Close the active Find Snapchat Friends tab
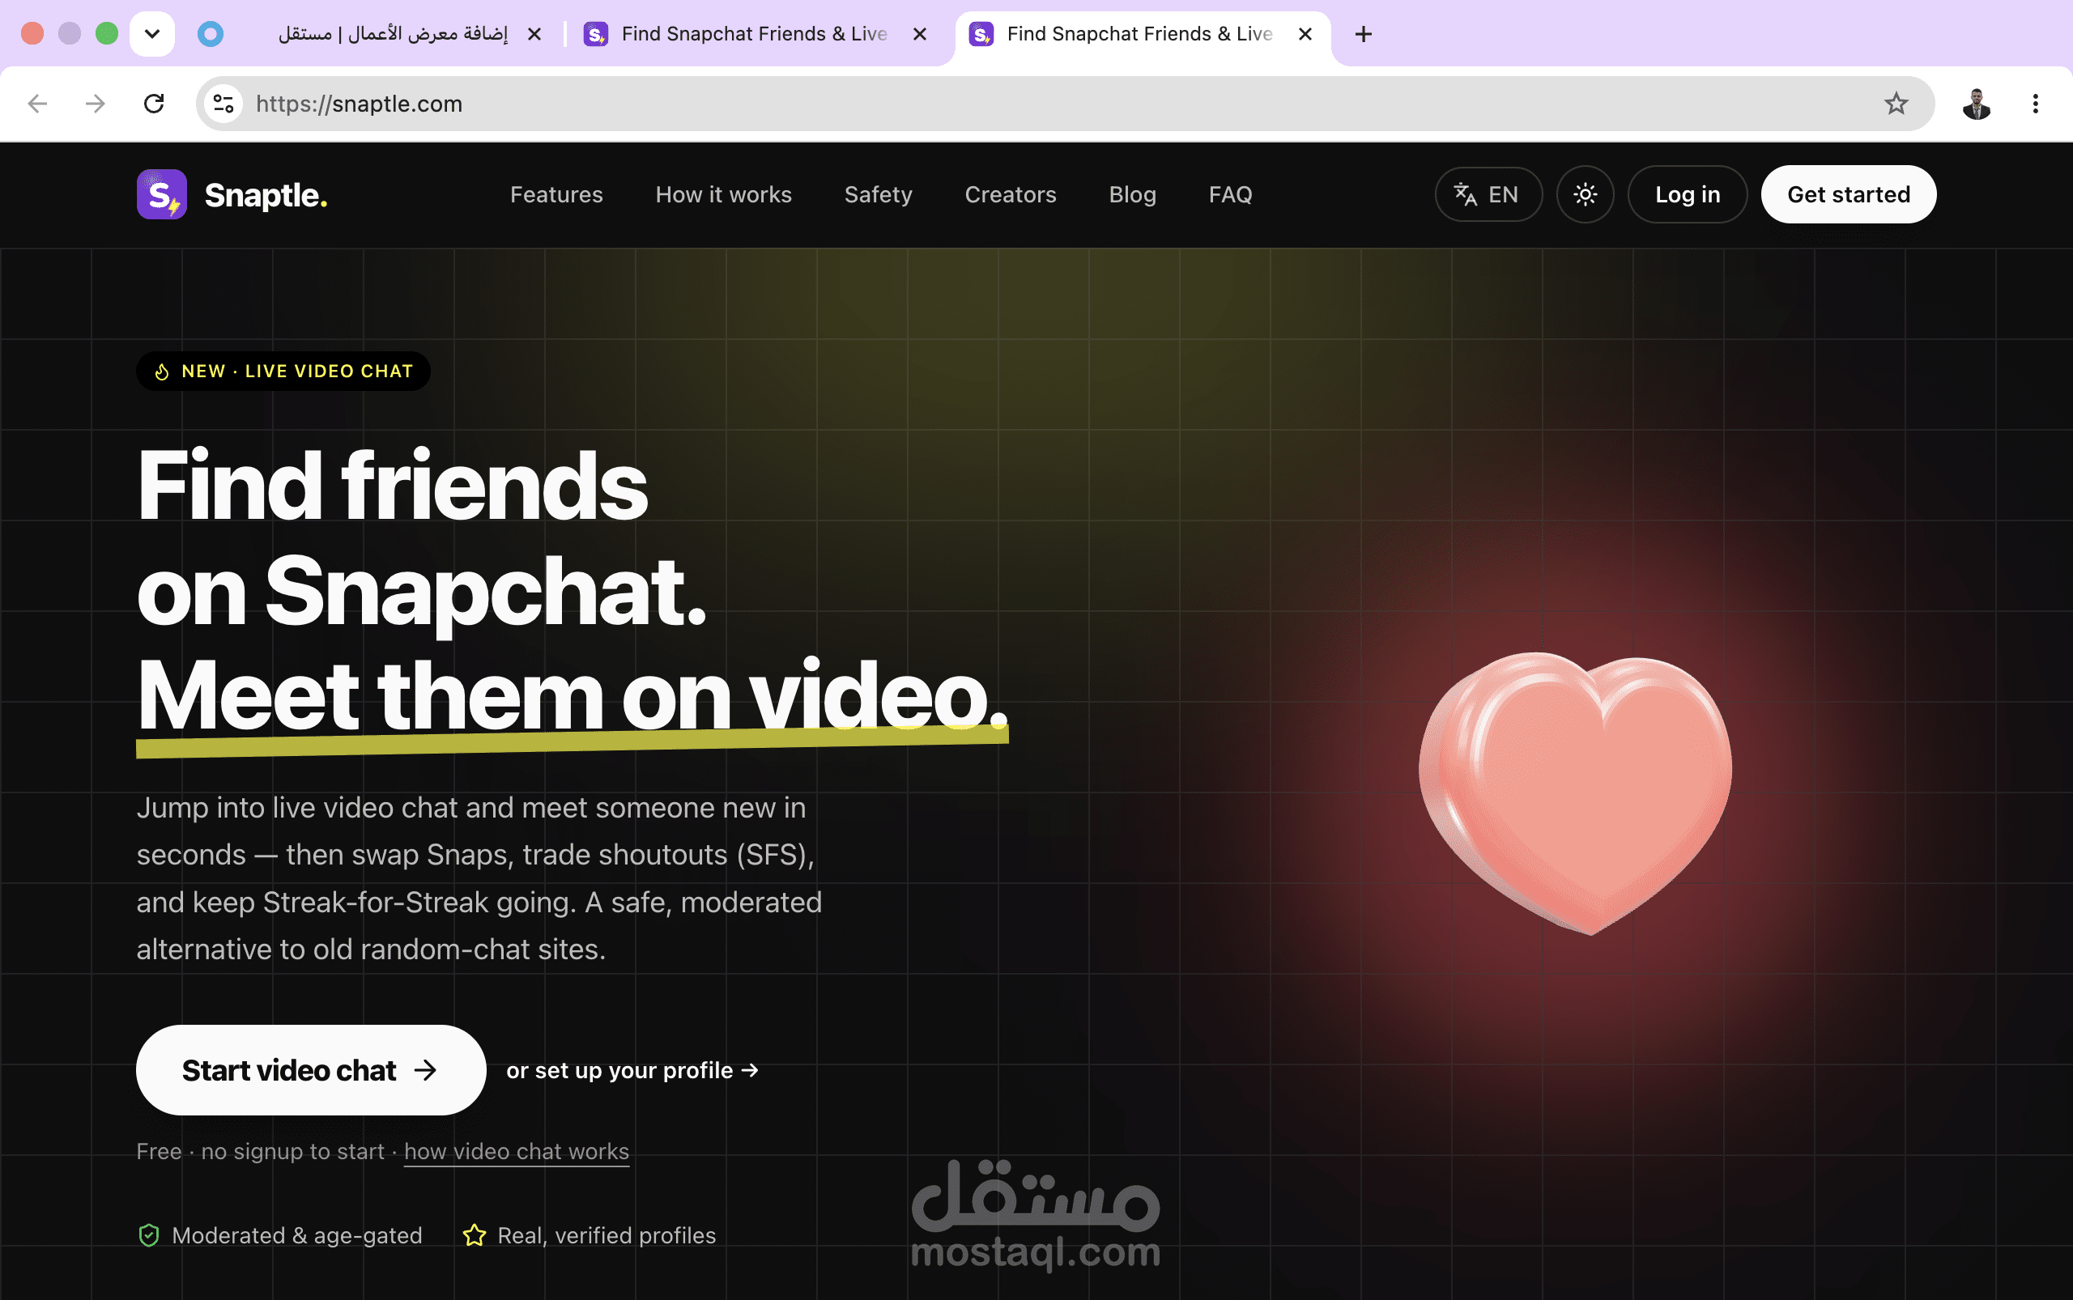Viewport: 2073px width, 1300px height. pyautogui.click(x=1305, y=34)
